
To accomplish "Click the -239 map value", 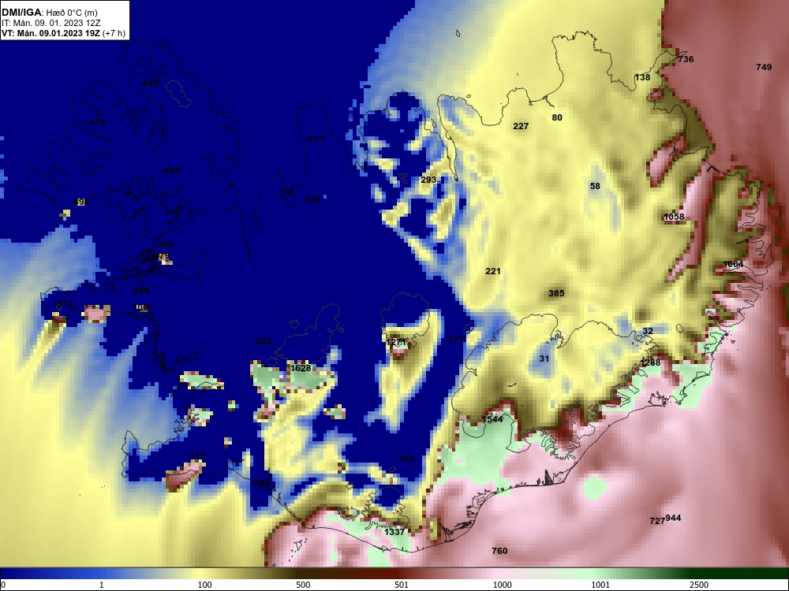I will tap(312, 199).
